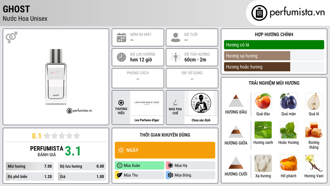330x186 pixels.
Task: Click the Mùa Đông snowflake icon
Action: click(170, 175)
